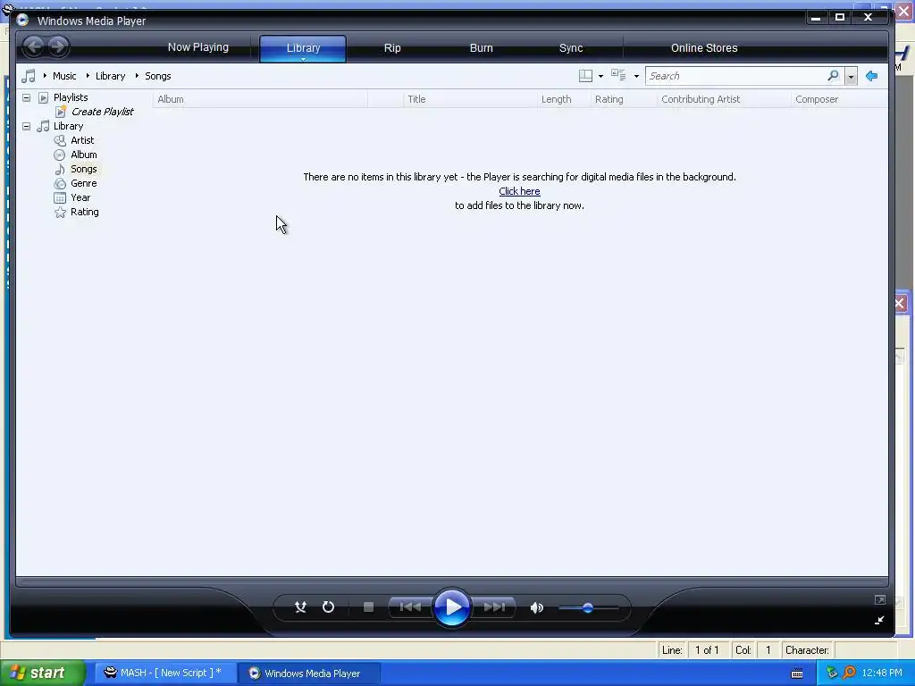Click the keyboard icon in taskbar

797,673
